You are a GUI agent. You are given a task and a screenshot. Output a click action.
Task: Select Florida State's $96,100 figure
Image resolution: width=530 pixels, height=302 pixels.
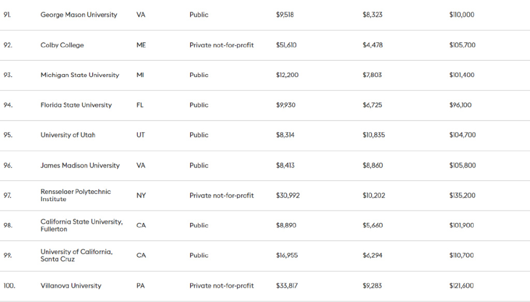tap(460, 105)
